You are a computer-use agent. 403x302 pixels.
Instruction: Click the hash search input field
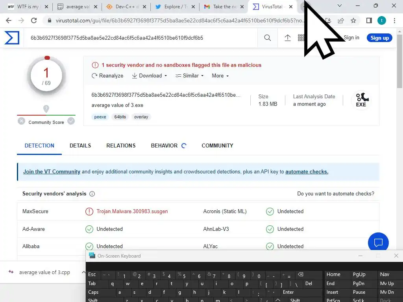pyautogui.click(x=140, y=38)
